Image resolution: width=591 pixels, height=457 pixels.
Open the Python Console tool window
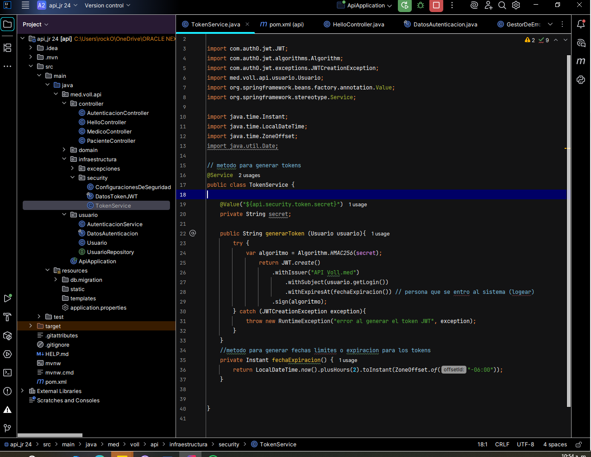coord(581,80)
